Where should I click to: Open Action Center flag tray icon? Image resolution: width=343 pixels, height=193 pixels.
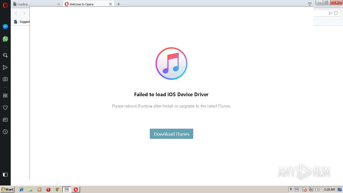(x=305, y=190)
